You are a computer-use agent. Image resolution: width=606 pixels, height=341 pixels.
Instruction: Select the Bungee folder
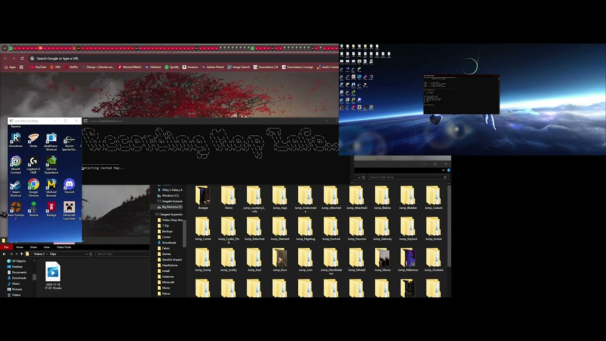pyautogui.click(x=203, y=198)
